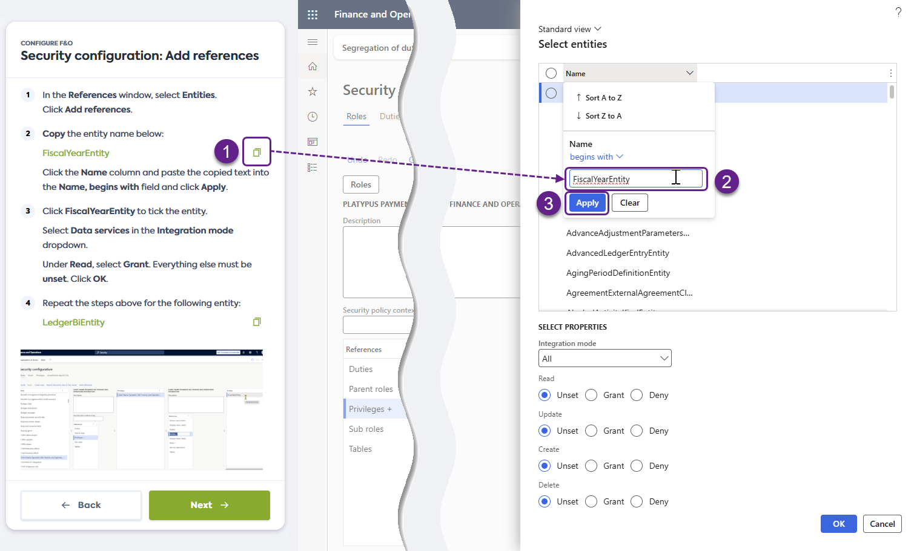Screen dimensions: 914x551
Task: Open the app launcher waffle icon
Action: (x=313, y=15)
